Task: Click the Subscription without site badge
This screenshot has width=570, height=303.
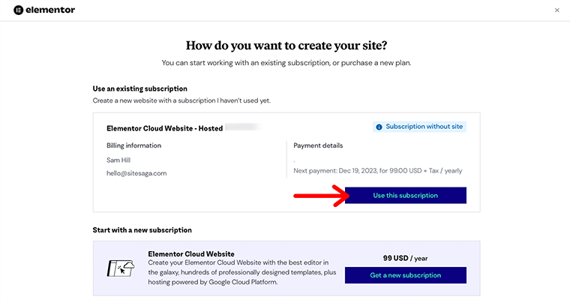Action: (419, 127)
